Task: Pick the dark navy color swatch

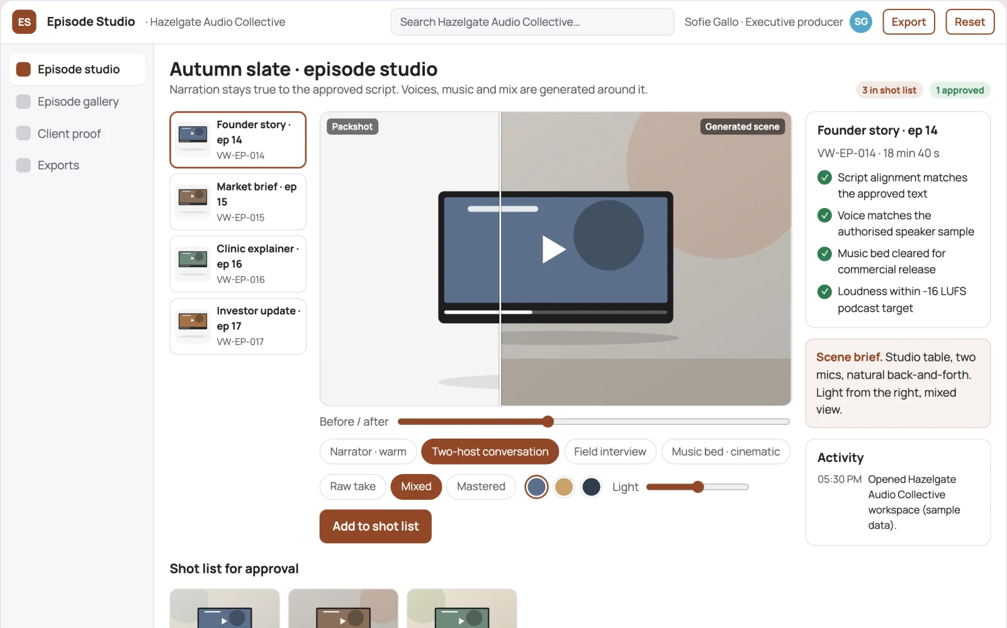Action: (x=591, y=487)
